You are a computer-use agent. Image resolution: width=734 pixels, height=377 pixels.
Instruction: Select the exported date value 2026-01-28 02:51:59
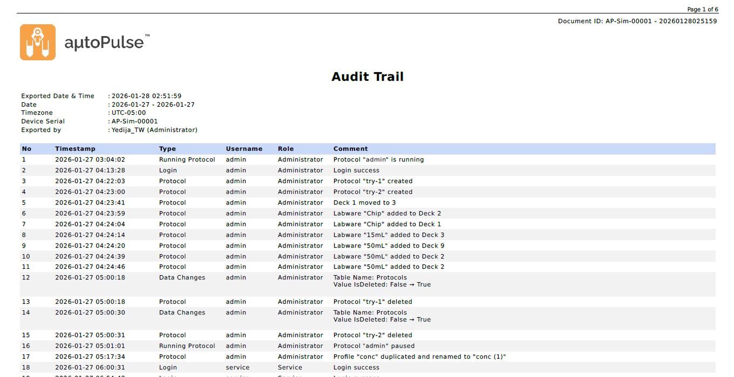(x=146, y=96)
